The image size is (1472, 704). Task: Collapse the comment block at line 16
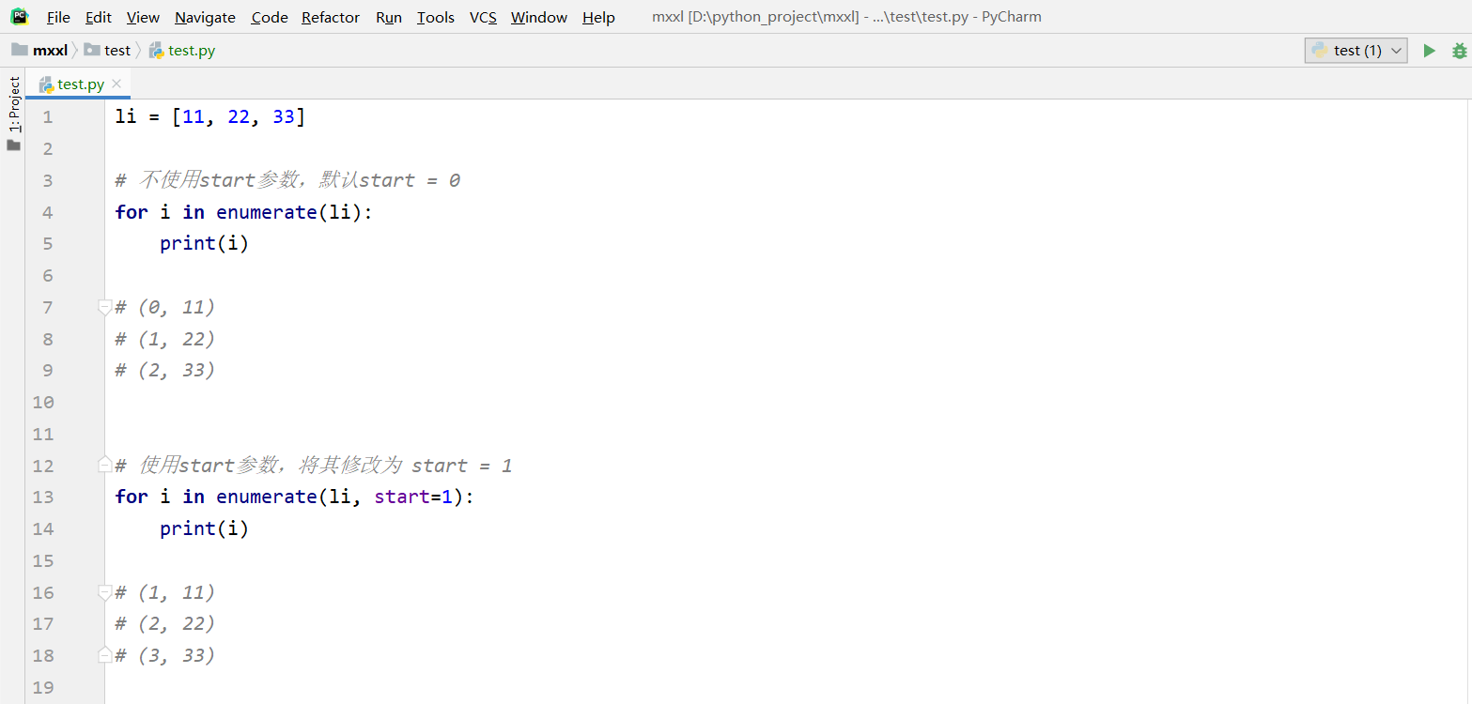click(x=105, y=592)
